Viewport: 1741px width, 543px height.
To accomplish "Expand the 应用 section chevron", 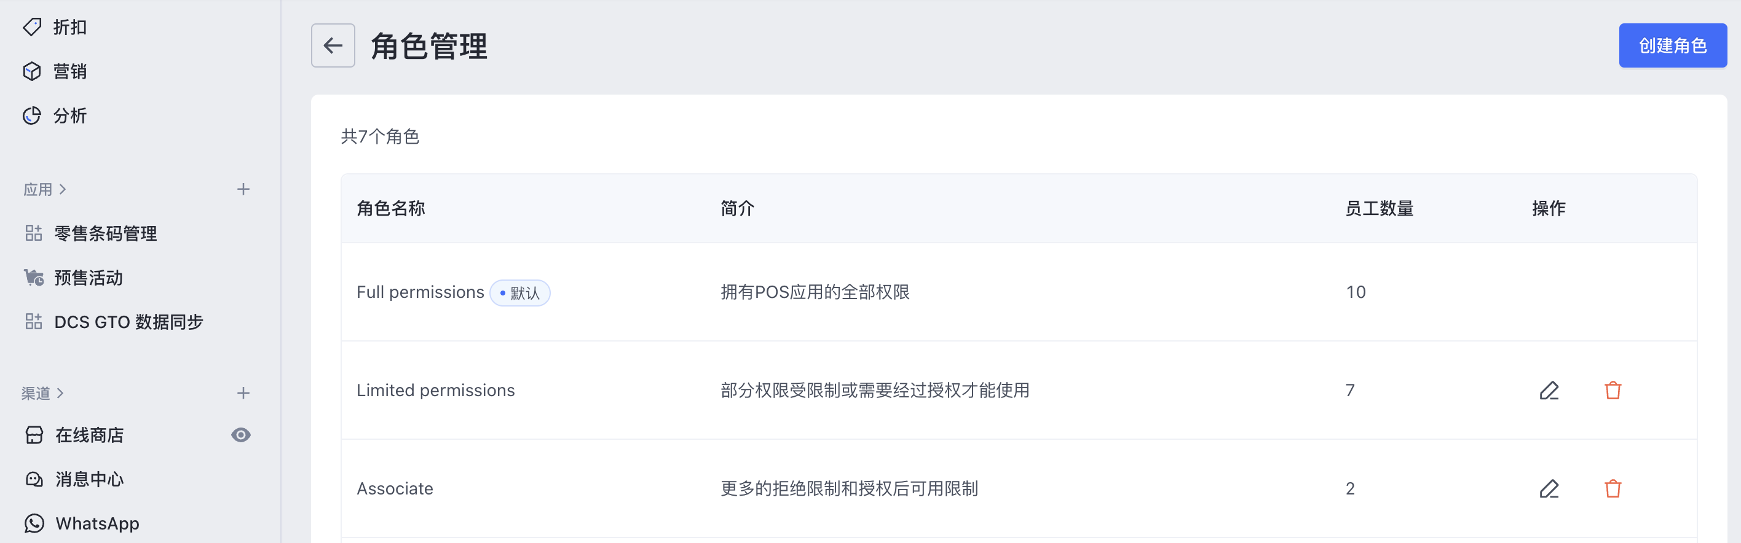I will pos(63,189).
